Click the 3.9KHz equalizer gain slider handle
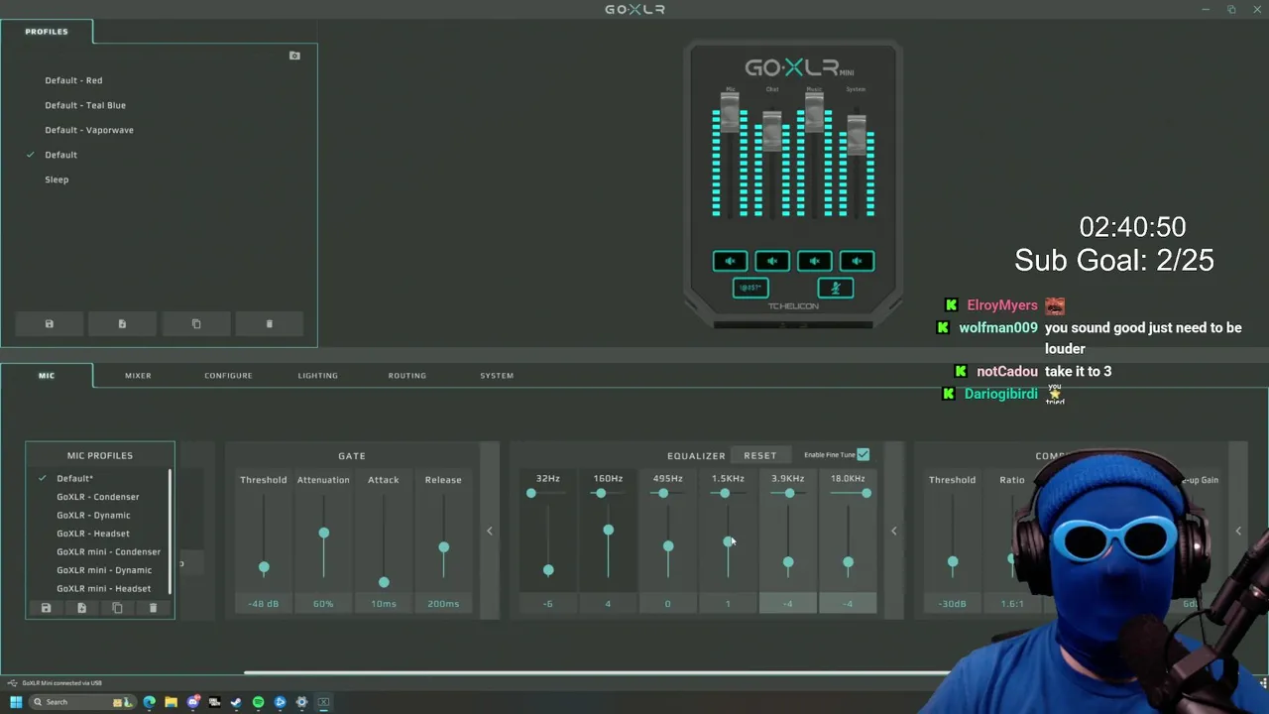The image size is (1269, 714). tap(788, 562)
